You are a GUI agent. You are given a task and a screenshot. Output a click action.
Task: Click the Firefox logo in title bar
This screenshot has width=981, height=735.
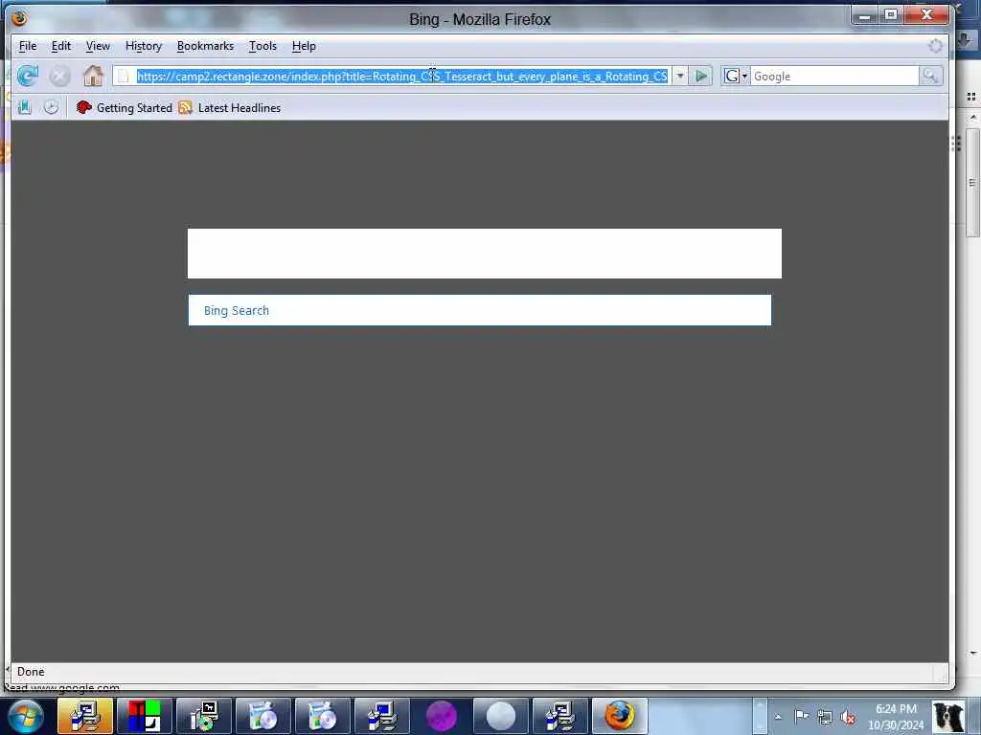[x=19, y=18]
